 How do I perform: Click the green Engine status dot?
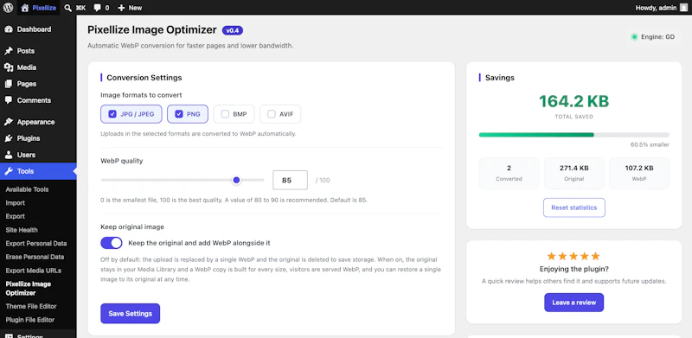pyautogui.click(x=635, y=37)
